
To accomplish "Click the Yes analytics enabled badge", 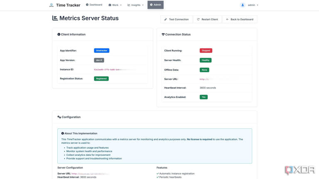I will point(204,97).
